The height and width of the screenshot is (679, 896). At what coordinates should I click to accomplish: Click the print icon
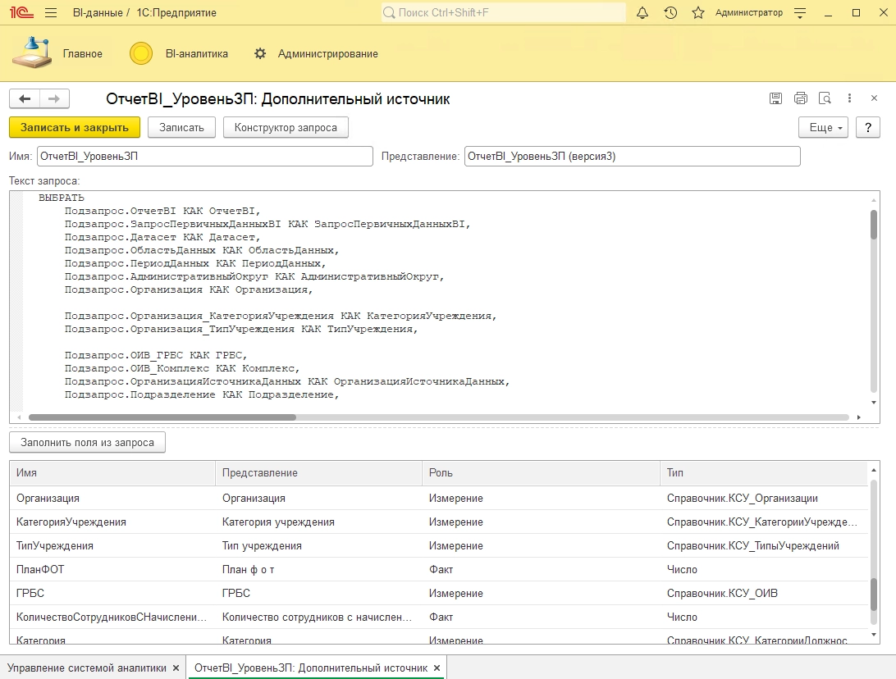pos(801,98)
